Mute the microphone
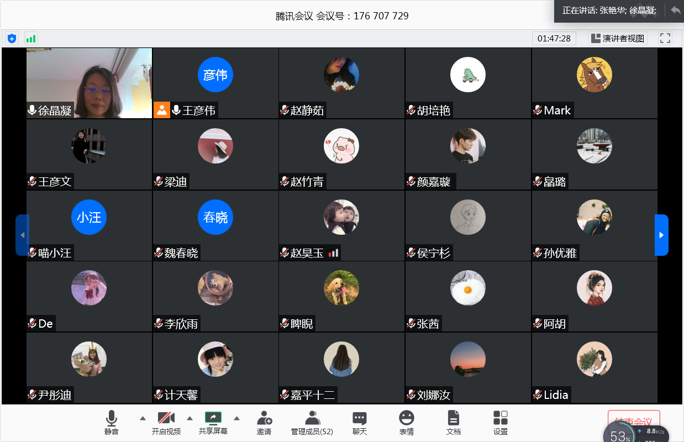 pyautogui.click(x=112, y=423)
